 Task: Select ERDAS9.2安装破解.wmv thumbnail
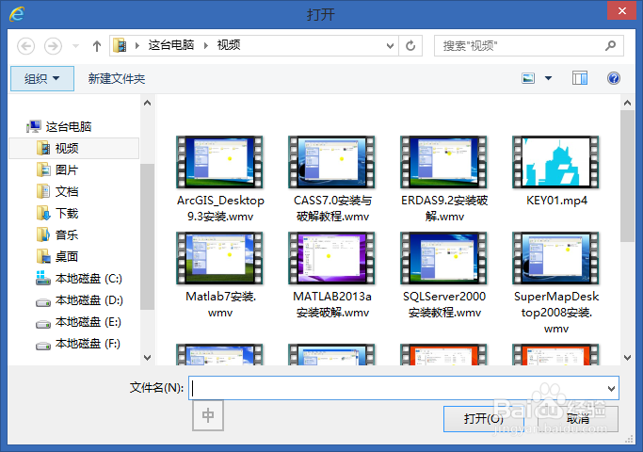443,162
